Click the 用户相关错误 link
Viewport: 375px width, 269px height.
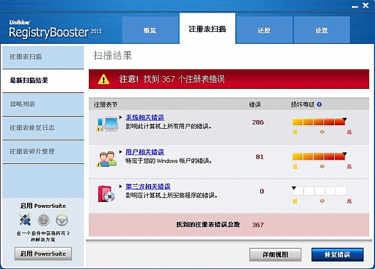[145, 152]
